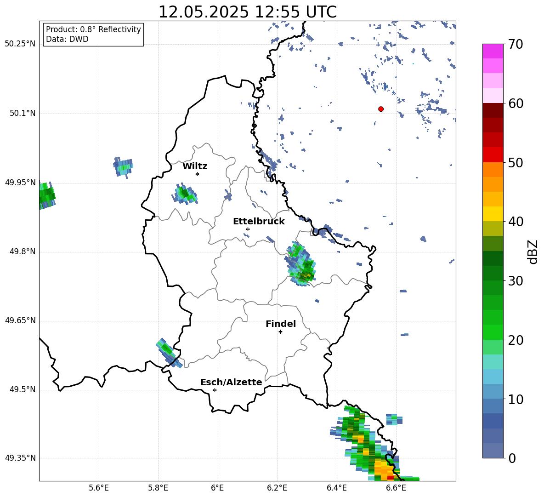Click the colorbar tick label 20
This screenshot has width=544, height=497.
click(515, 340)
